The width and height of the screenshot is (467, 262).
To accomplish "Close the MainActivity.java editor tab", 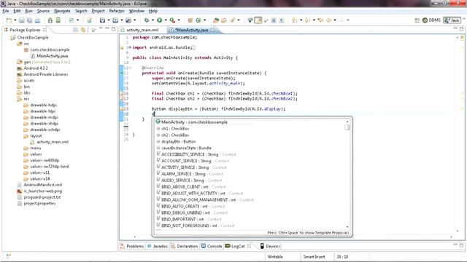I will (212, 30).
